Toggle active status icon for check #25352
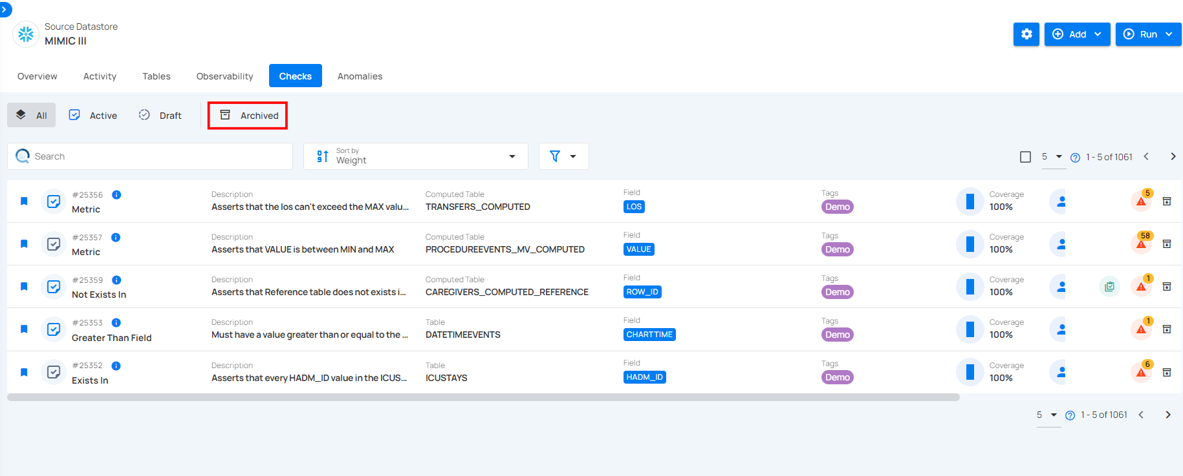1183x476 pixels. pos(54,372)
